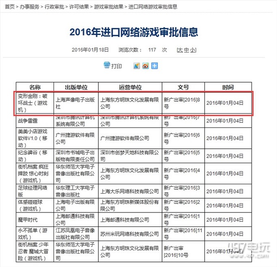The width and height of the screenshot is (277, 267).
Task: Open 进口网络游戏审批信息 breadcrumb
Action: point(153,7)
